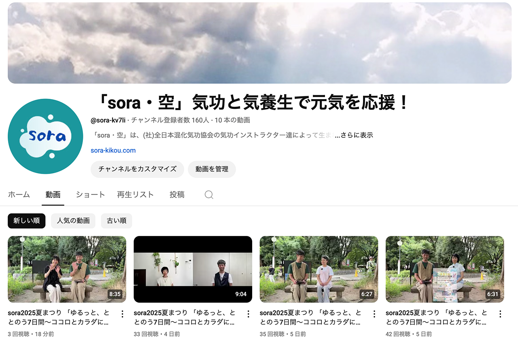Go to the 再生リスト tab
This screenshot has height=342, width=518.
click(x=136, y=195)
